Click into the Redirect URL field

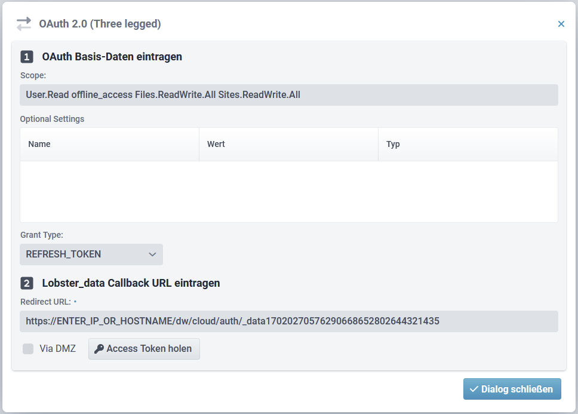(289, 321)
